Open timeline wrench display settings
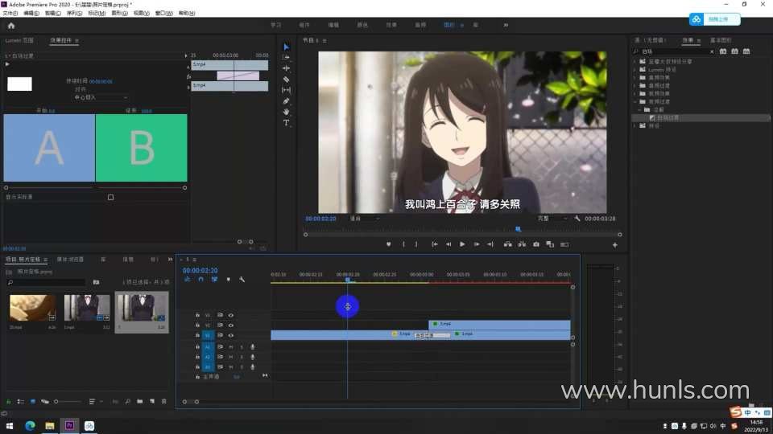This screenshot has width=773, height=434. [x=242, y=279]
